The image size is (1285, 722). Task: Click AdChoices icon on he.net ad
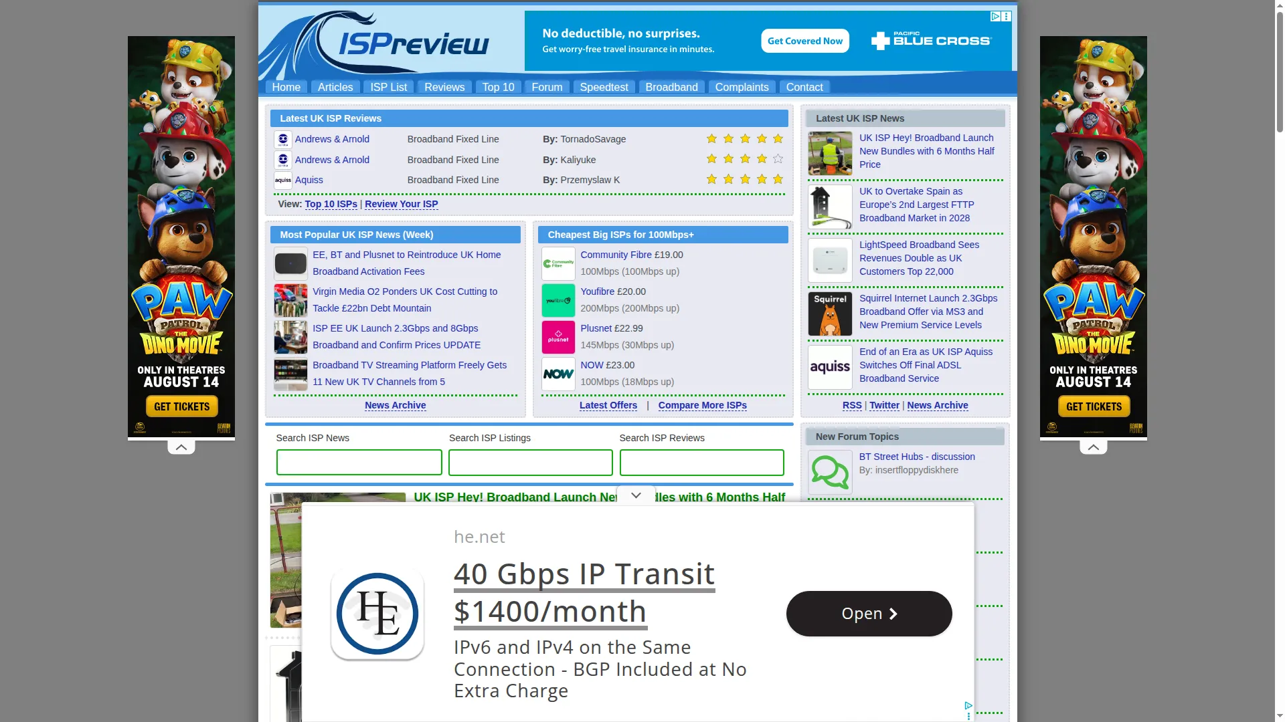point(968,705)
